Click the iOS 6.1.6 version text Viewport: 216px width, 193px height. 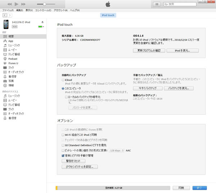[138, 36]
